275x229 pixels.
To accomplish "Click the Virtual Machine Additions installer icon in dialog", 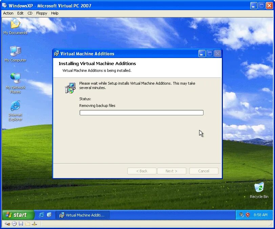I will pyautogui.click(x=70, y=88).
